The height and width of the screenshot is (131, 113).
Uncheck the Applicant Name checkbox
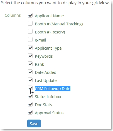pos(30,15)
